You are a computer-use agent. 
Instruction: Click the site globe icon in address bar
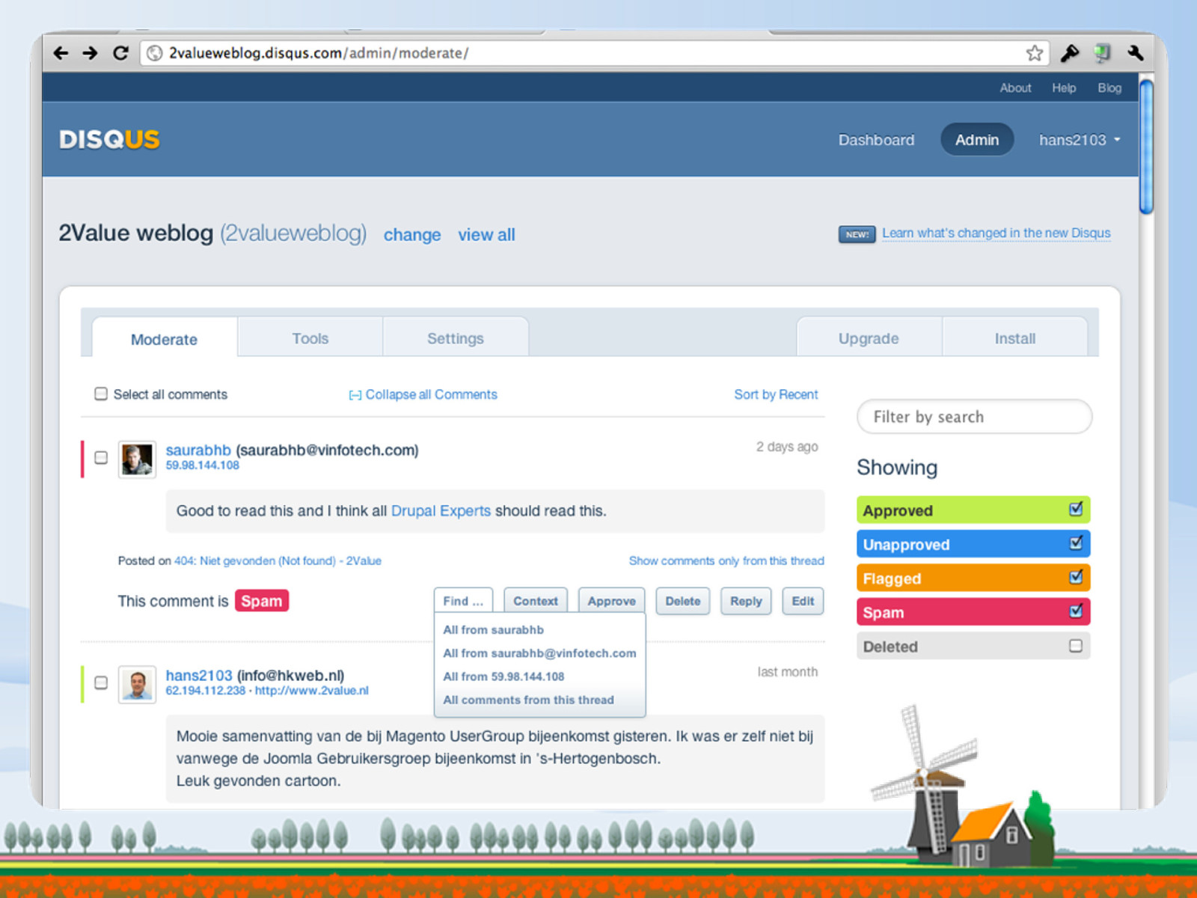click(x=154, y=52)
